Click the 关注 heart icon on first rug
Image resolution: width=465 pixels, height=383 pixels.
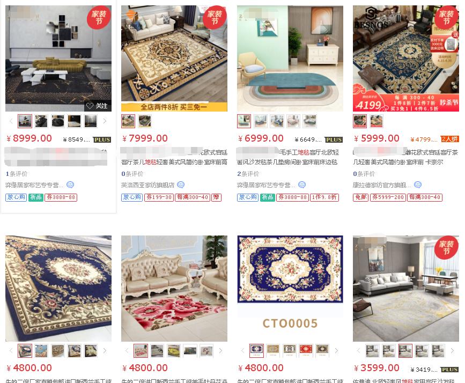point(90,106)
